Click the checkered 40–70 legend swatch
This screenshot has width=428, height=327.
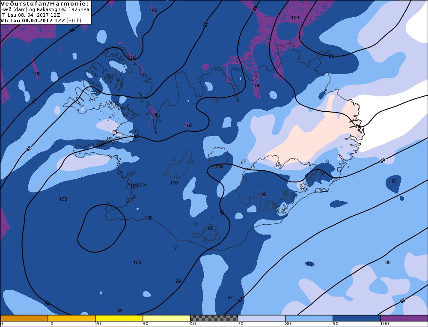[x=214, y=318]
